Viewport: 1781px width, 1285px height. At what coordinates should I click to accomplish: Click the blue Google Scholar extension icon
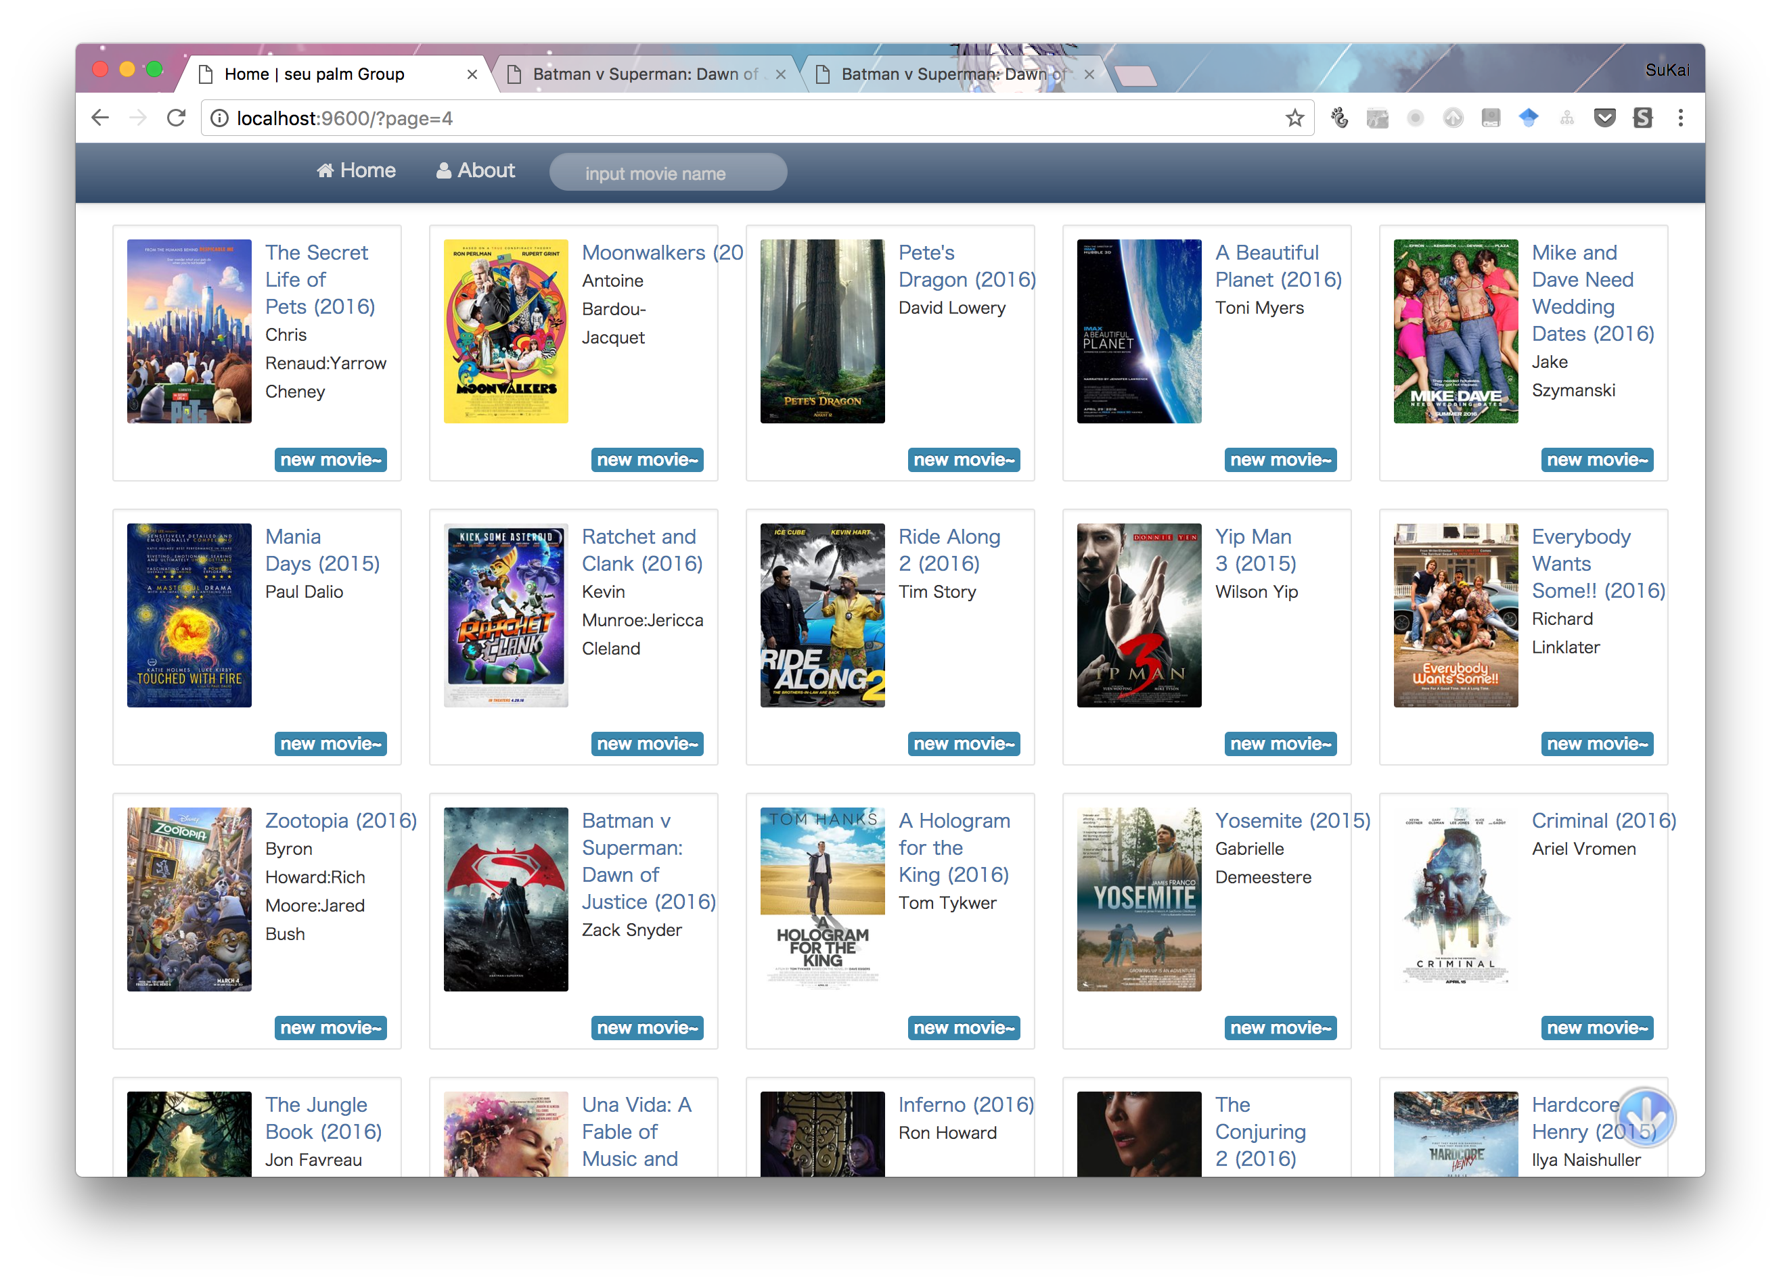[1528, 118]
